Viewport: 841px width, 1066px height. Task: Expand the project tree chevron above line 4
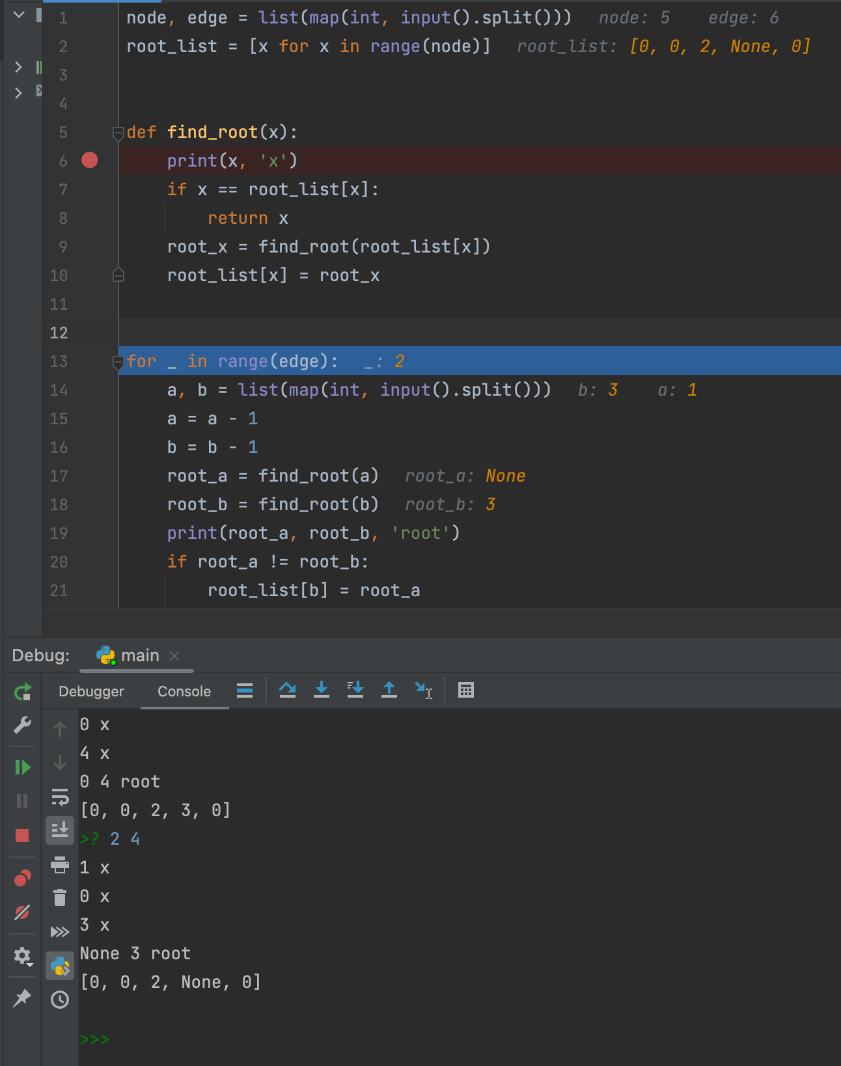18,93
